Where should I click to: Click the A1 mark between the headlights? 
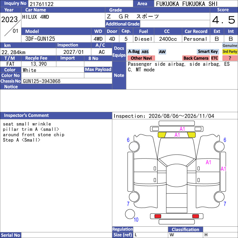tap(177, 135)
